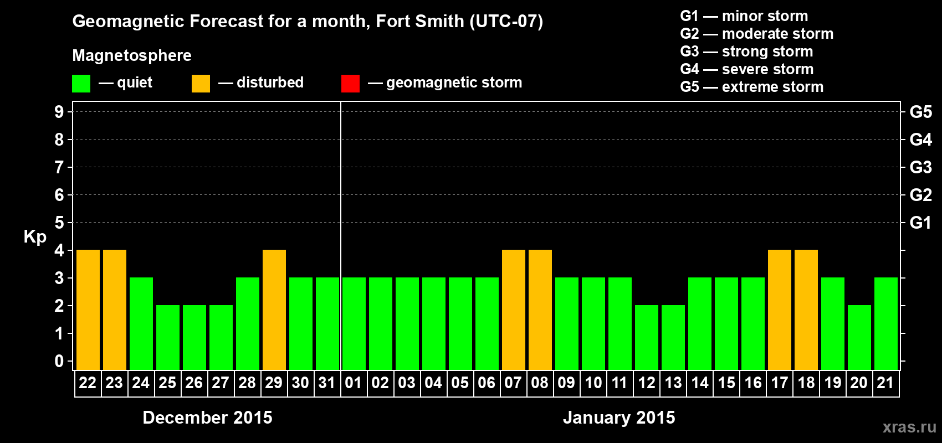This screenshot has width=942, height=443.
Task: Click the 'geomagnetic storm' legend label
Action: (454, 83)
